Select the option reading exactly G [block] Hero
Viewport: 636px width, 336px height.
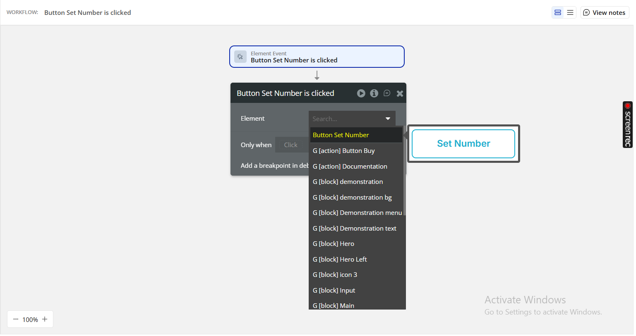click(357, 244)
